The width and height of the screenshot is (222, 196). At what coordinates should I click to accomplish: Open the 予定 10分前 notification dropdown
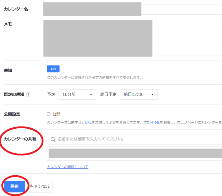tap(77, 94)
